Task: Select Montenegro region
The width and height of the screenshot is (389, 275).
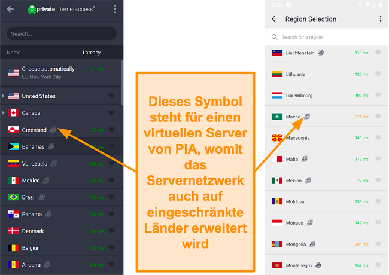Action: coord(327,265)
